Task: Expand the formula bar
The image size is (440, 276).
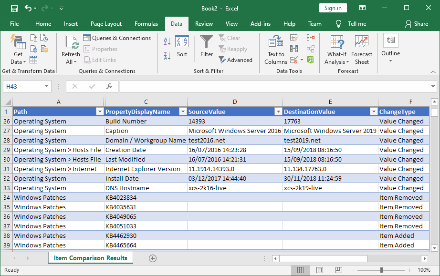Action: coord(433,86)
